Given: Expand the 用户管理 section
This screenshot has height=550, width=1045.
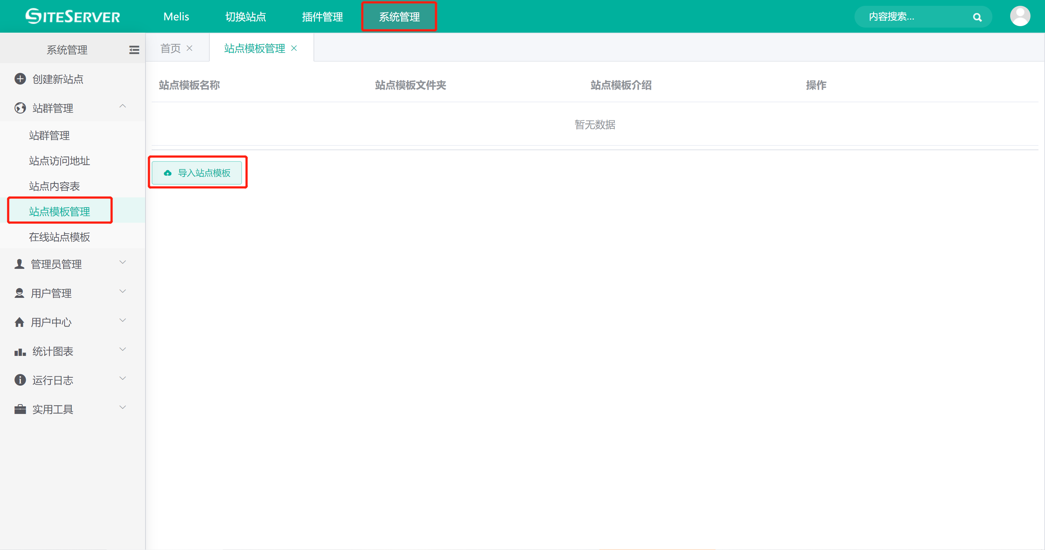Looking at the screenshot, I should [x=123, y=292].
